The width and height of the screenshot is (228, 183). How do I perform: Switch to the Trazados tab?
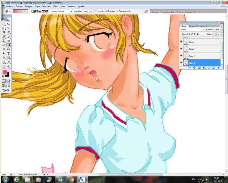tap(201, 26)
